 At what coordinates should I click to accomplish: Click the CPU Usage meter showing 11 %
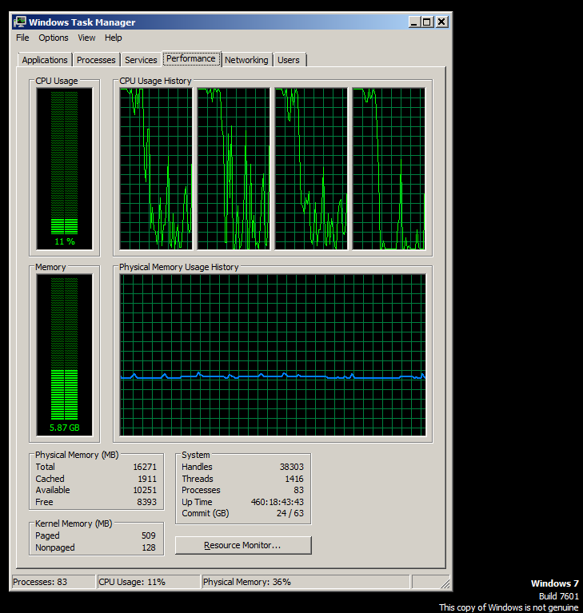[65, 169]
